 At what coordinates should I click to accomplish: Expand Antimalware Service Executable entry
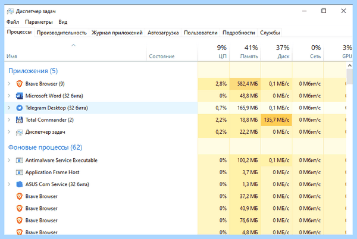[x=9, y=161]
